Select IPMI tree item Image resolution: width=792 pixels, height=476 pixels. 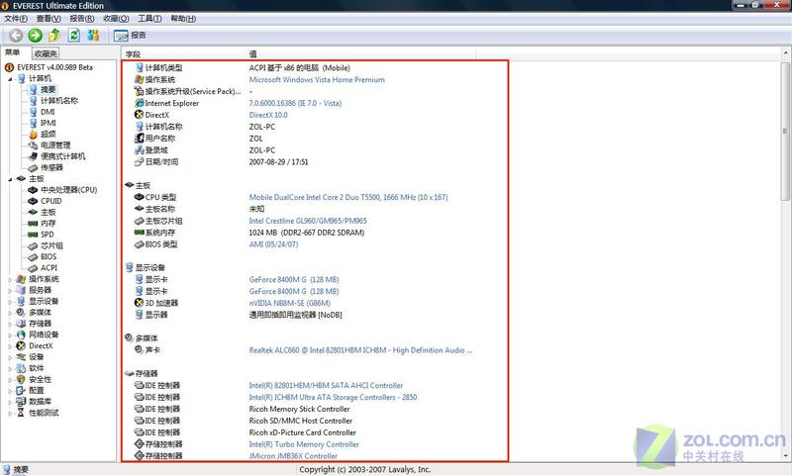point(48,123)
